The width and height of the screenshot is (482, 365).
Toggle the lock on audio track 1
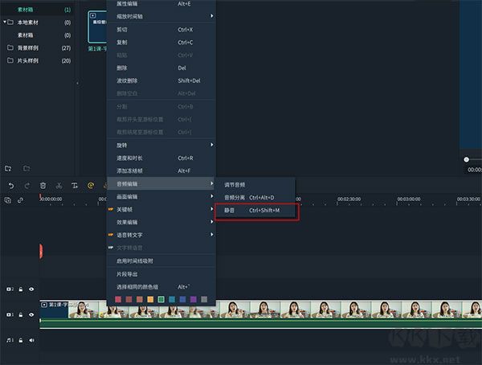pos(21,340)
